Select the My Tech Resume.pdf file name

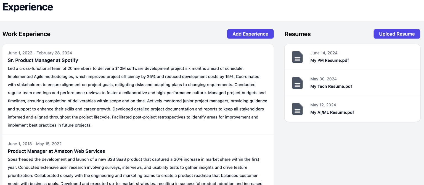[331, 86]
